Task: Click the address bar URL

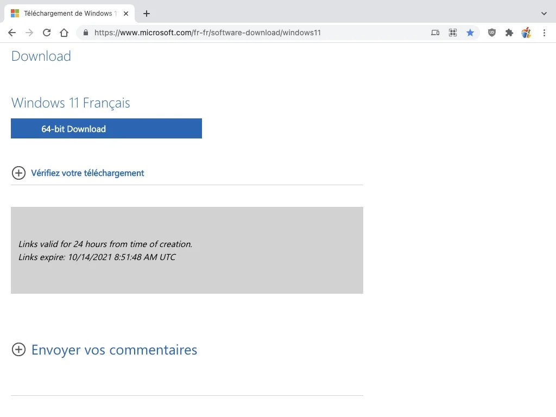Action: pos(207,33)
